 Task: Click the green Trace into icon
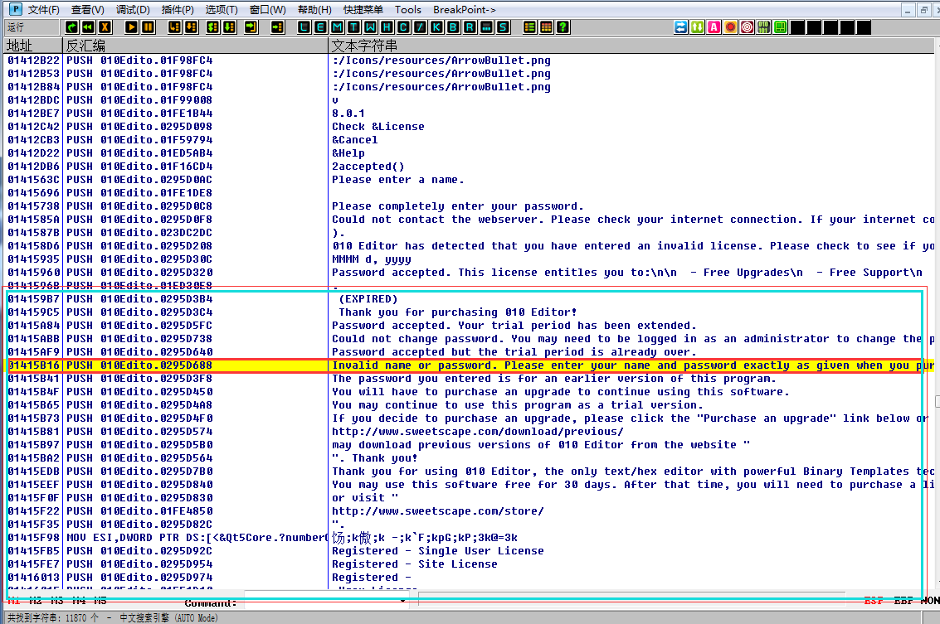[213, 27]
